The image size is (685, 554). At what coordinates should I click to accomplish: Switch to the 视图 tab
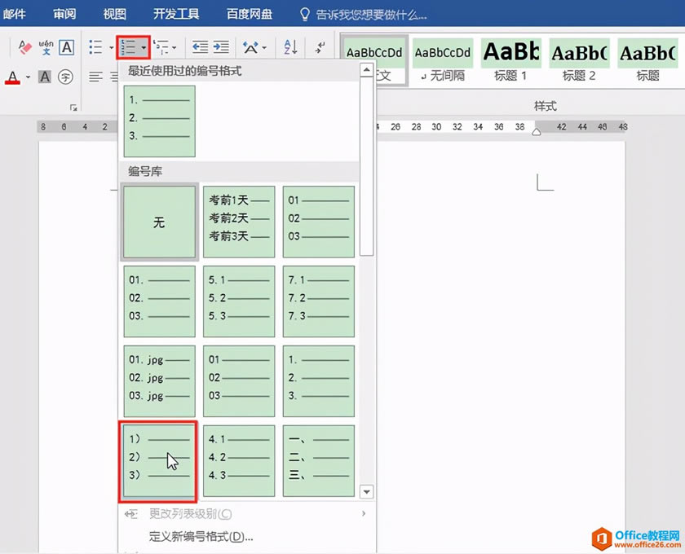coord(114,14)
